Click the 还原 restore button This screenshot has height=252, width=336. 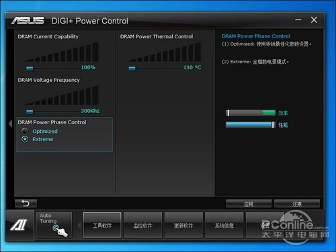point(297,204)
